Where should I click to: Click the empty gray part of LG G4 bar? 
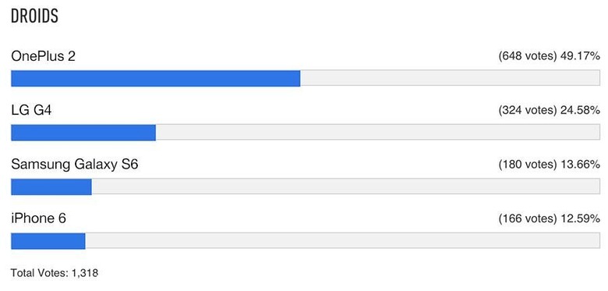(x=378, y=133)
